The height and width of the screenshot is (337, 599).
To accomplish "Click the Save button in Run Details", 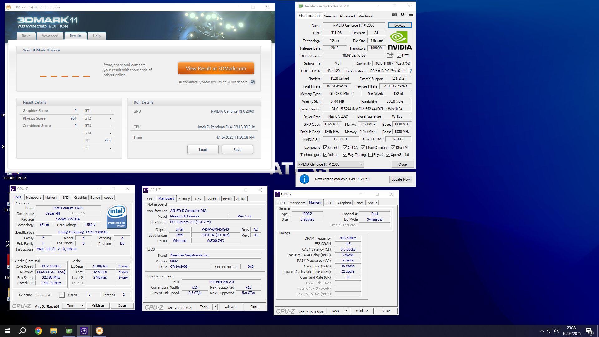I will [237, 150].
